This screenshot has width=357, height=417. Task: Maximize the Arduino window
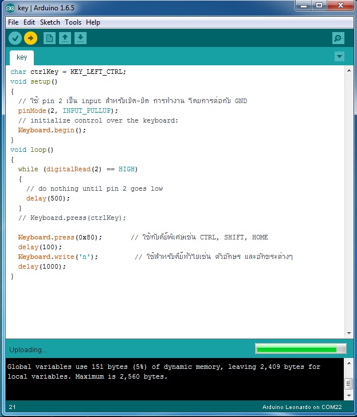tap(319, 6)
